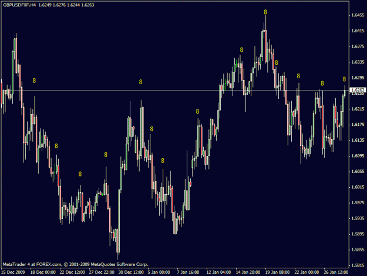Select the 1.5935 price scale value
The width and height of the screenshot is (367, 276).
(358, 218)
